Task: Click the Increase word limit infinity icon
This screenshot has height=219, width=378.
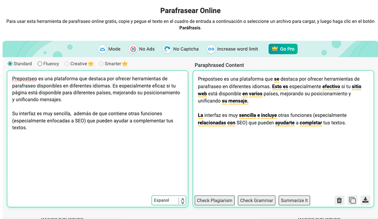Action: tap(211, 49)
